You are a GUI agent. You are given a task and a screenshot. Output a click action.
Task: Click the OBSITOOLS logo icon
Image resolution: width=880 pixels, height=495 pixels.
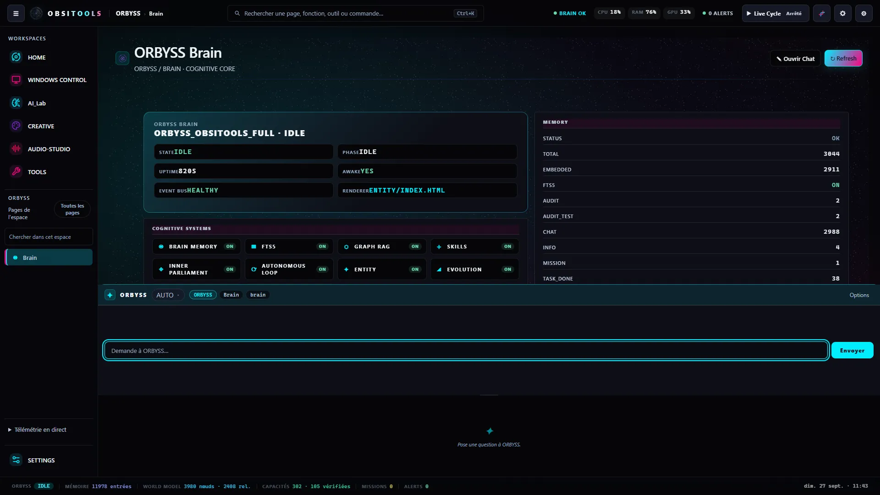[36, 13]
